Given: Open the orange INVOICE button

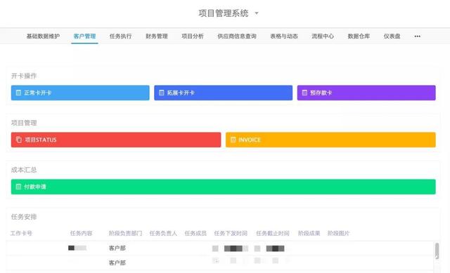Looking at the screenshot, I should (330, 140).
